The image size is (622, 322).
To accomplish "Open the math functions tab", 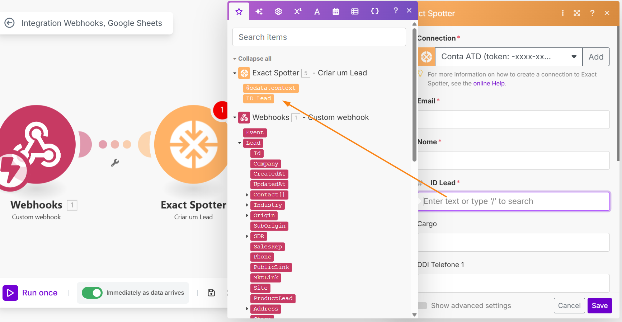I will click(x=298, y=11).
